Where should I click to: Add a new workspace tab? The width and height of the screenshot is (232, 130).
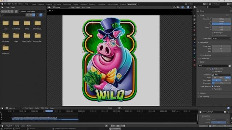pyautogui.click(x=138, y=4)
